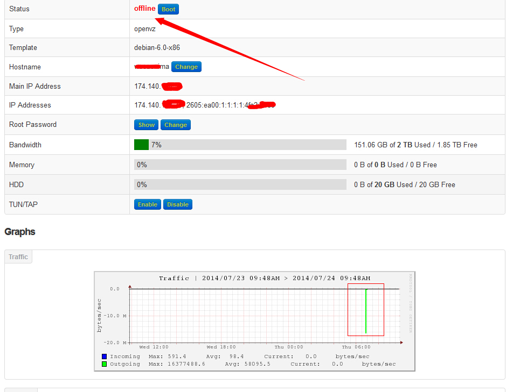Click the green traffic spike in graph

click(366, 312)
